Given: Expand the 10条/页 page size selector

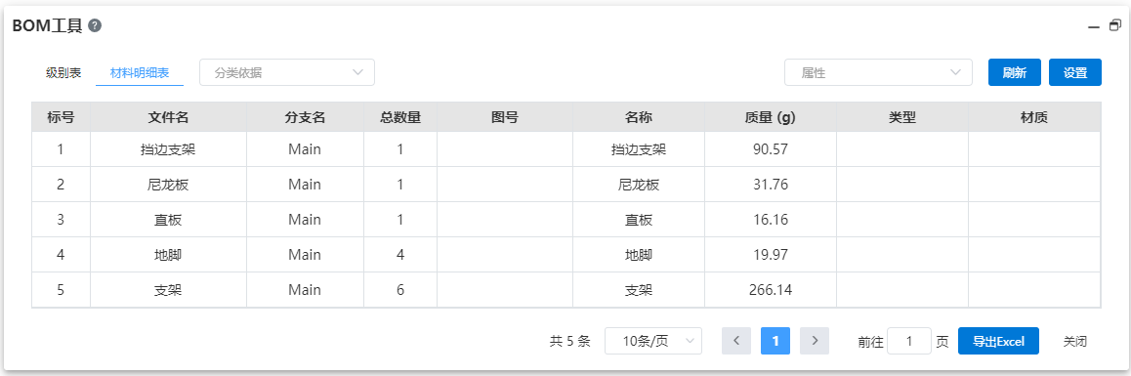Looking at the screenshot, I should pyautogui.click(x=653, y=341).
